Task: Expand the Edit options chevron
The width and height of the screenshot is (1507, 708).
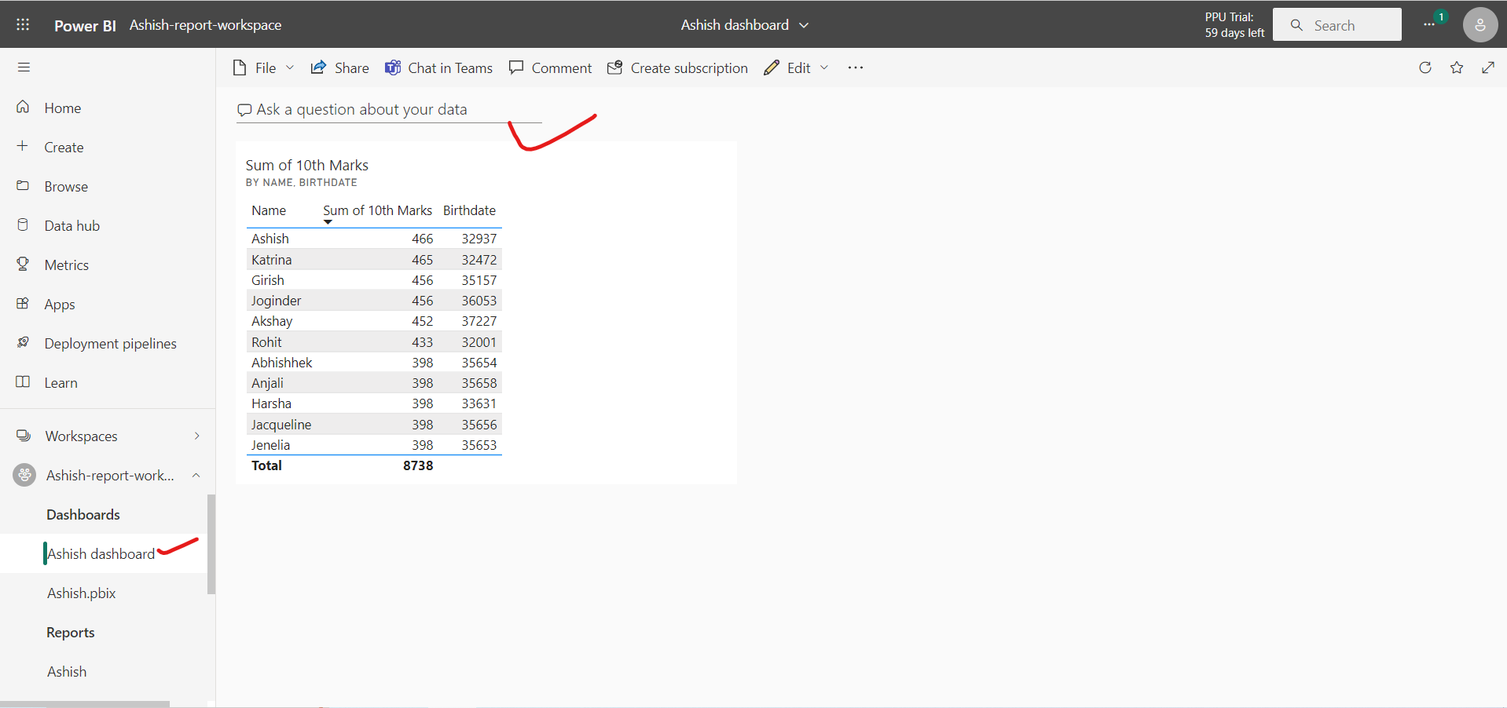Action: click(x=823, y=68)
